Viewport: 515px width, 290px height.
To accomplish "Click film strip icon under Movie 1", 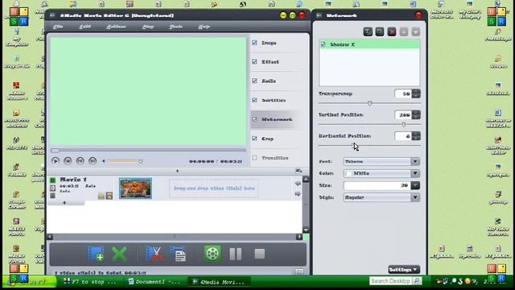I will point(52,188).
